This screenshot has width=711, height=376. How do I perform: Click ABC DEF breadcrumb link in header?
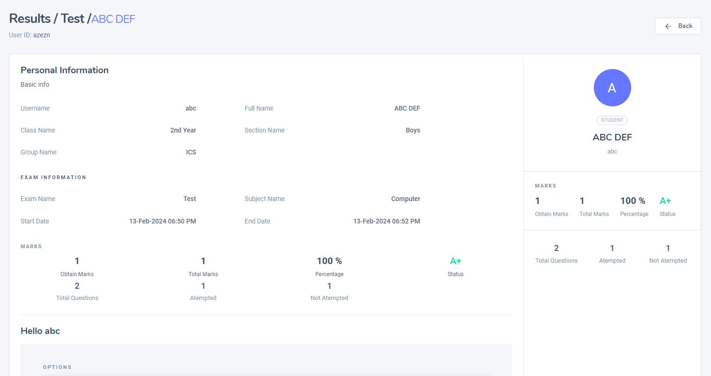113,19
